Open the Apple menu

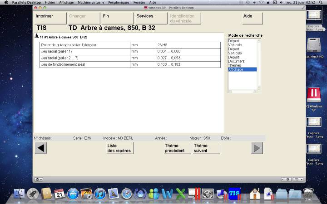6,3
